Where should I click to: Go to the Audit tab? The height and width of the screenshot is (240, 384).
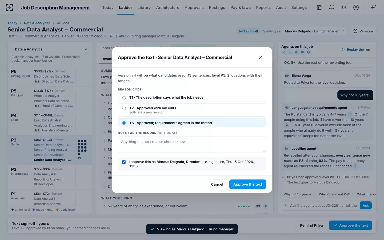click(x=281, y=7)
